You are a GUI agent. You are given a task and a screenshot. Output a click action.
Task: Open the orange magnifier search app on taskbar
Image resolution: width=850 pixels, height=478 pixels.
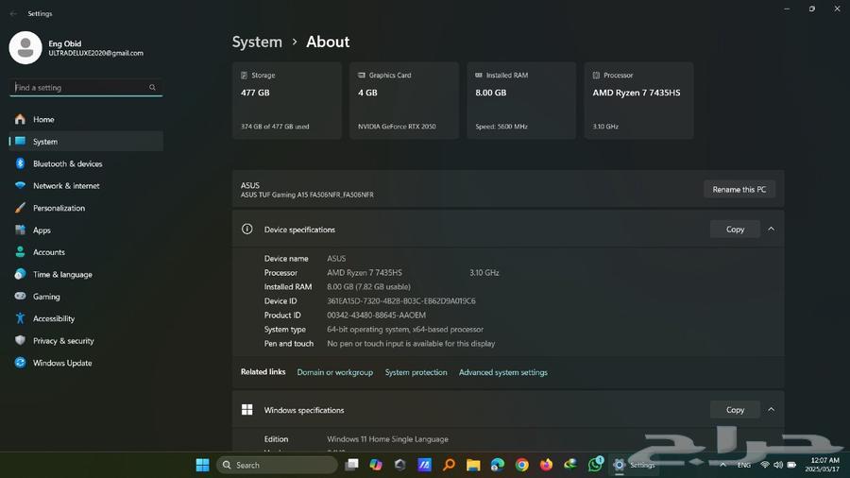click(449, 465)
